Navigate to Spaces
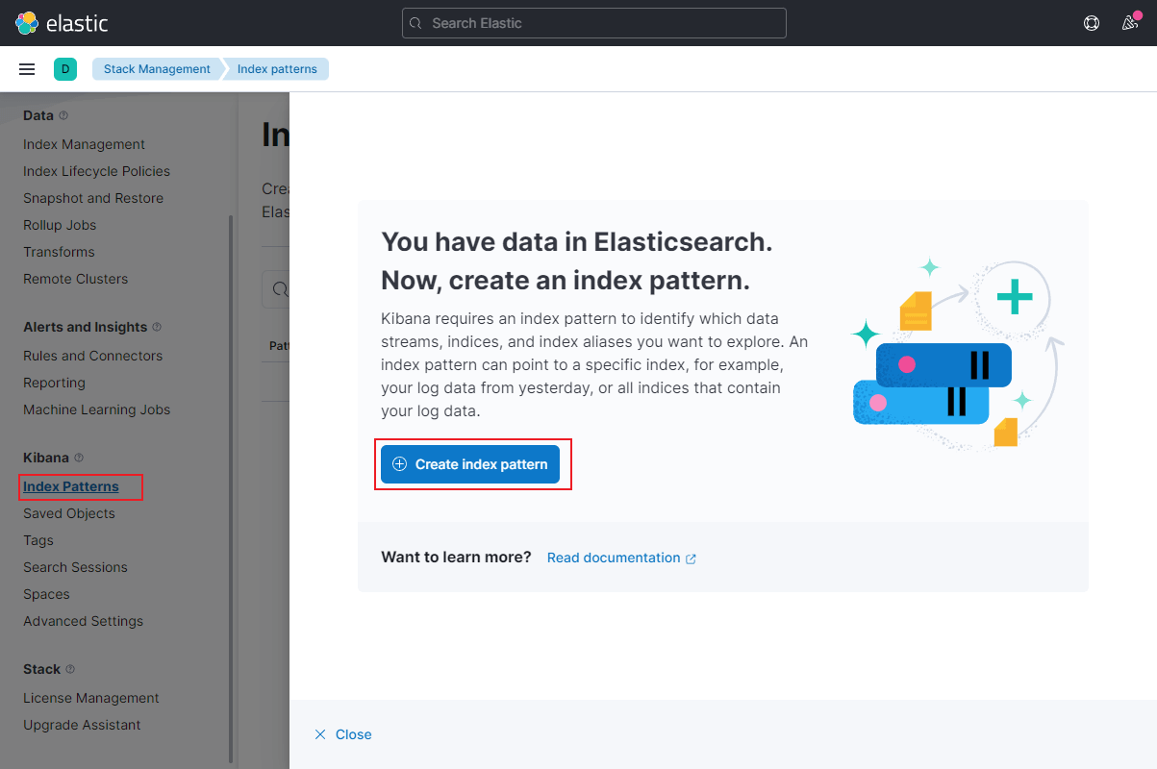The height and width of the screenshot is (769, 1157). point(46,594)
